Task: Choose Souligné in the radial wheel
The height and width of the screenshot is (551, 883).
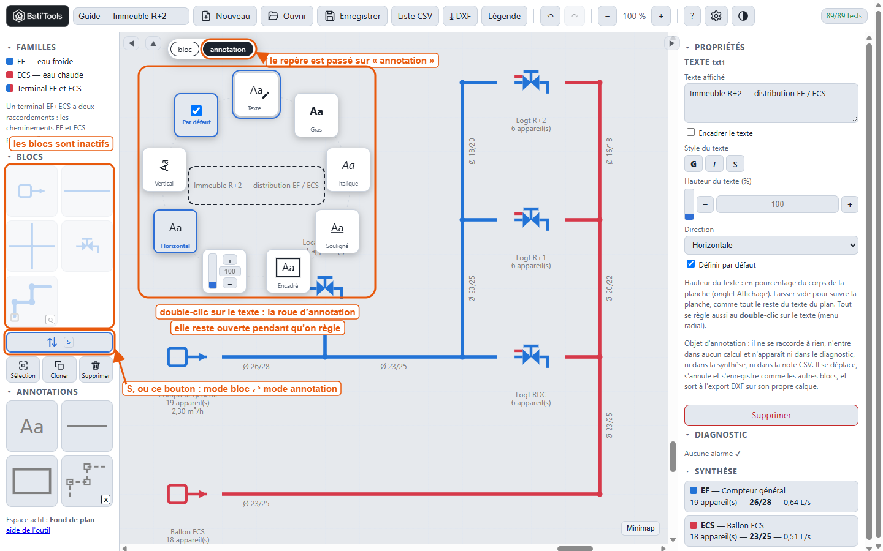Action: click(337, 231)
